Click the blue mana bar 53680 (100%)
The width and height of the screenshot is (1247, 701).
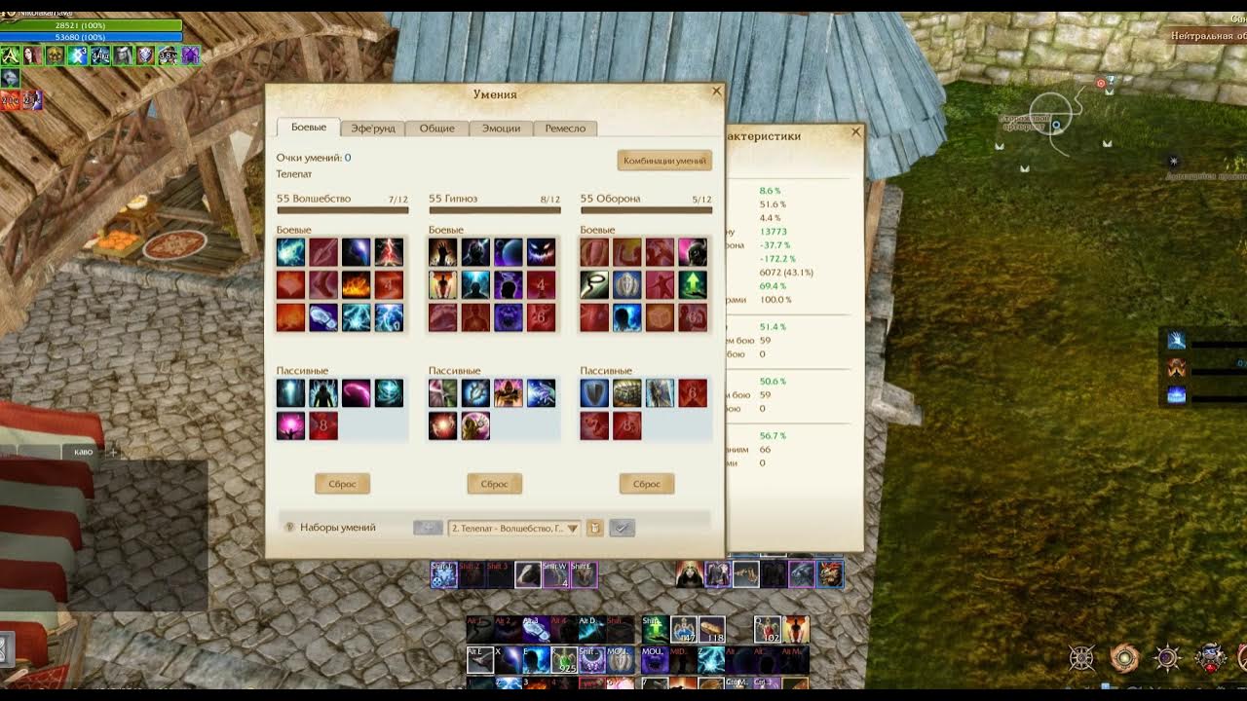coord(91,37)
